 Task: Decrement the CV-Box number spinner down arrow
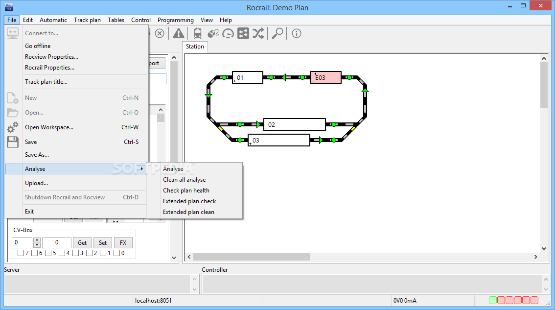pyautogui.click(x=37, y=245)
